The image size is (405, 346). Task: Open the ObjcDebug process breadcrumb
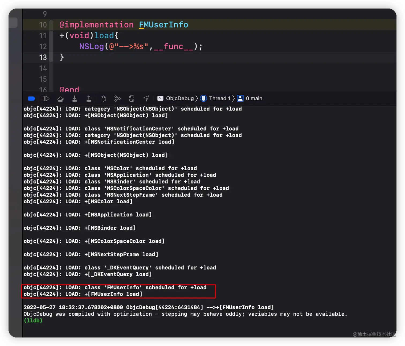click(180, 98)
